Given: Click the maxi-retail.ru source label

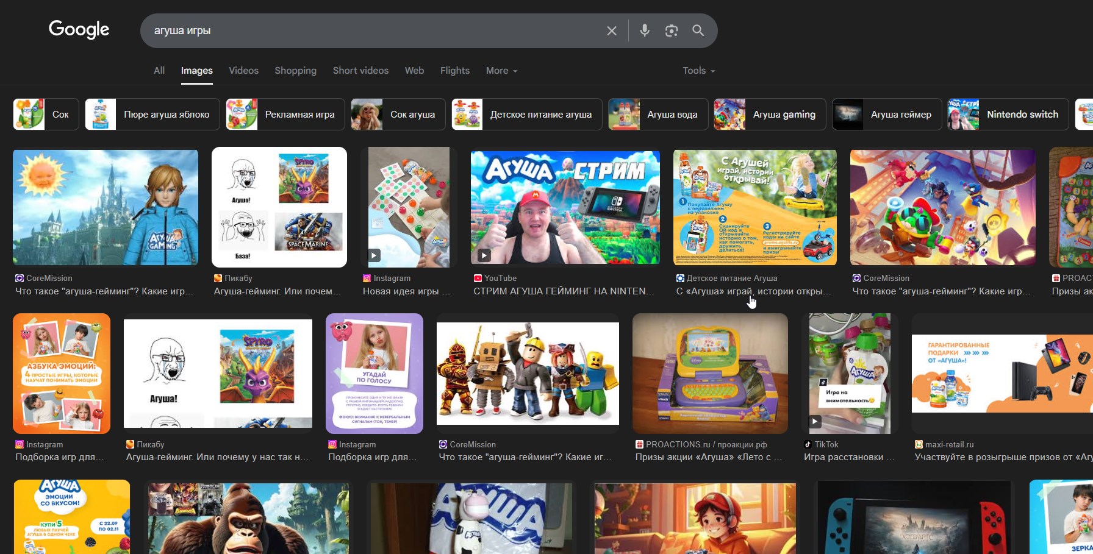Looking at the screenshot, I should pos(944,444).
